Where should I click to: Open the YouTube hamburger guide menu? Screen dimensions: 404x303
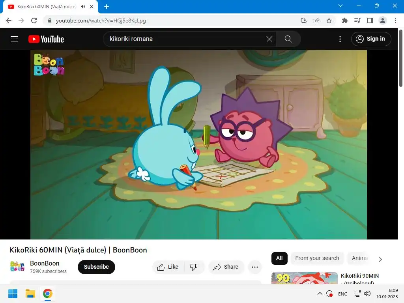[x=14, y=39]
